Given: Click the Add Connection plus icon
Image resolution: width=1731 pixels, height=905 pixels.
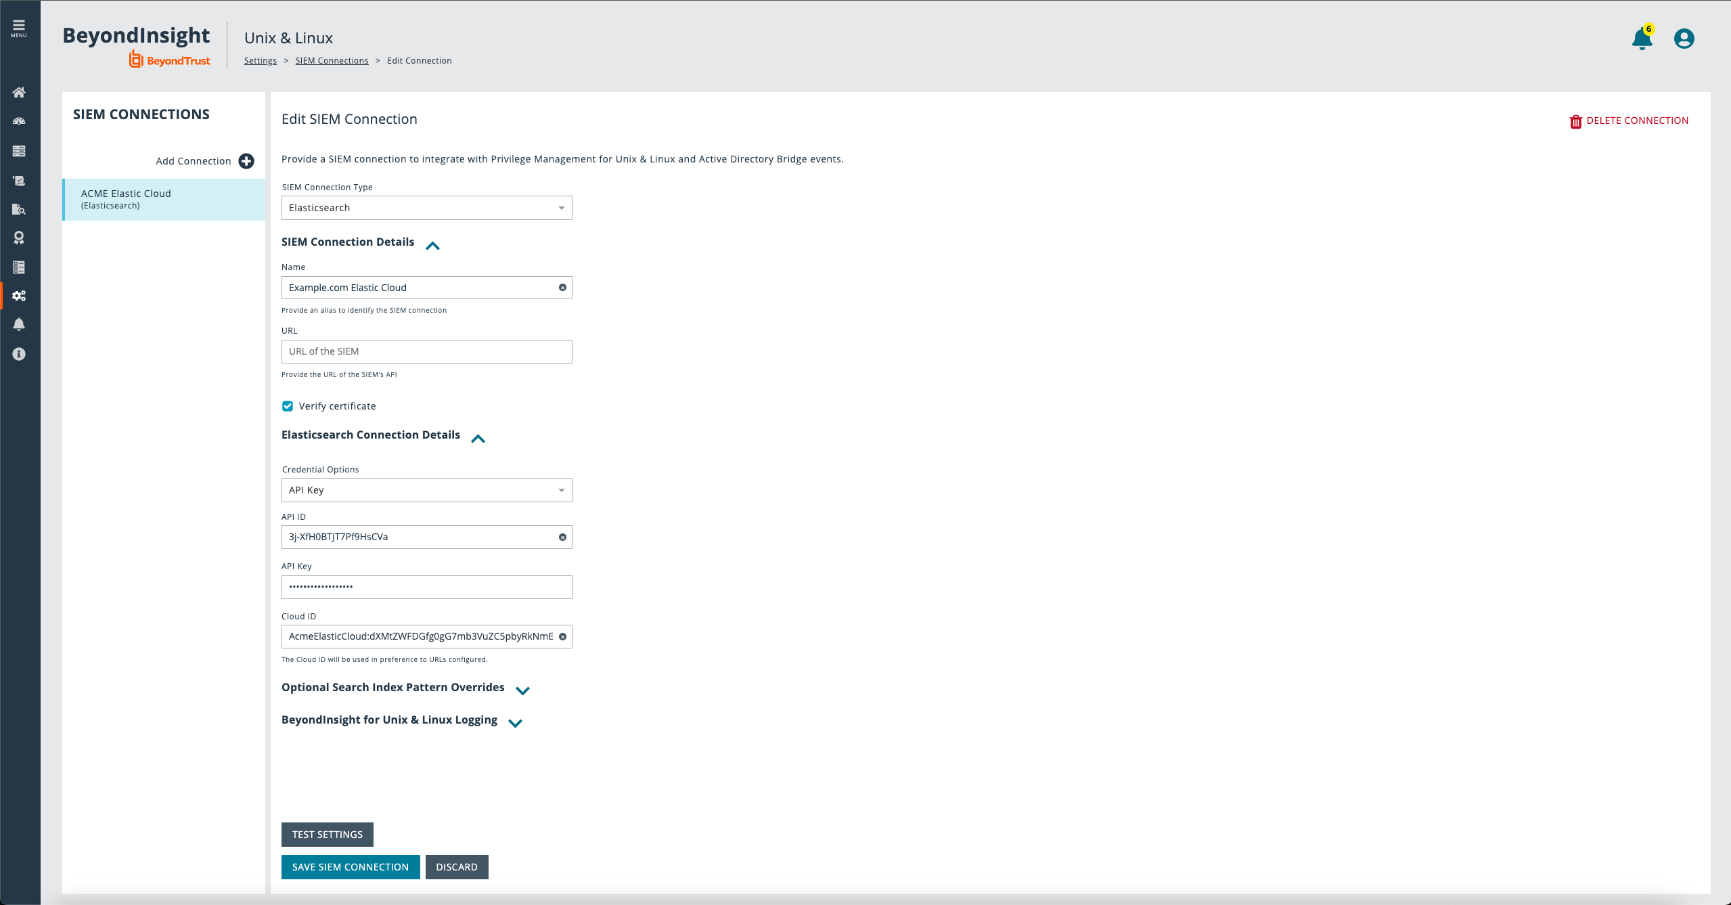Looking at the screenshot, I should click(246, 161).
